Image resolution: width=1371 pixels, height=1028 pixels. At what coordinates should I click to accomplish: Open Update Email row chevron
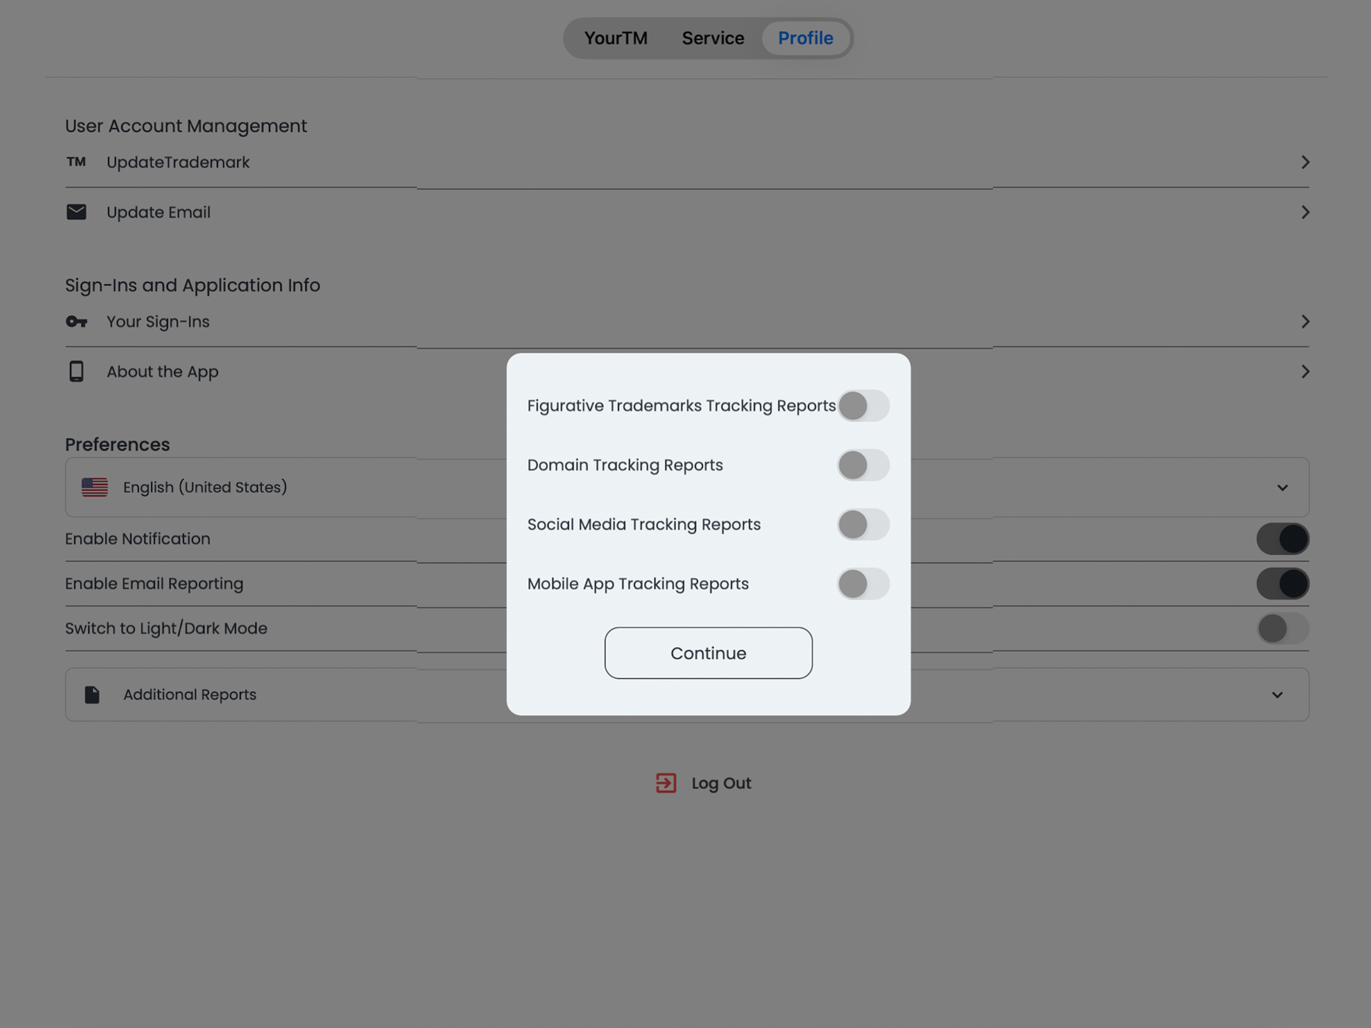tap(1305, 212)
